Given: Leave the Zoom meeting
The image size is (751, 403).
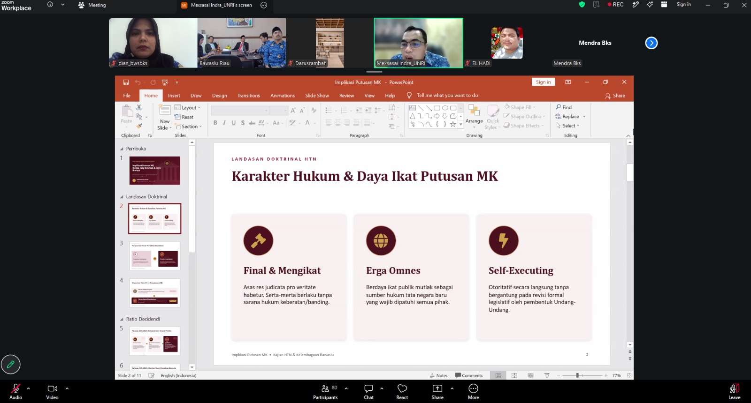Looking at the screenshot, I should 735,392.
